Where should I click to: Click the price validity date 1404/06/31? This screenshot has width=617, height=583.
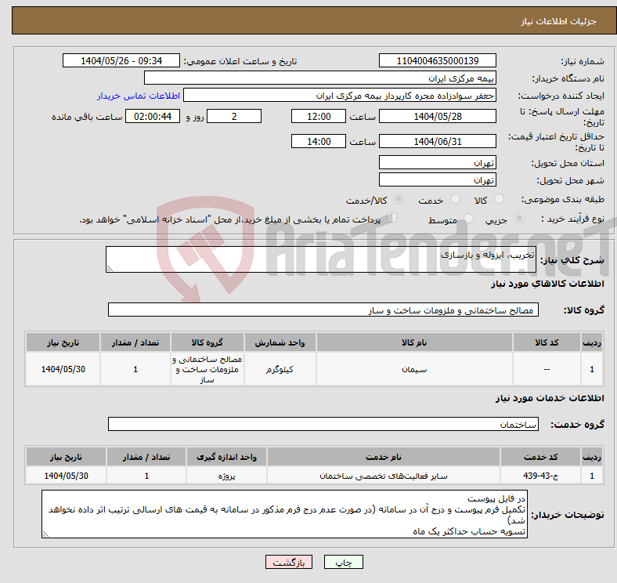[x=438, y=141]
